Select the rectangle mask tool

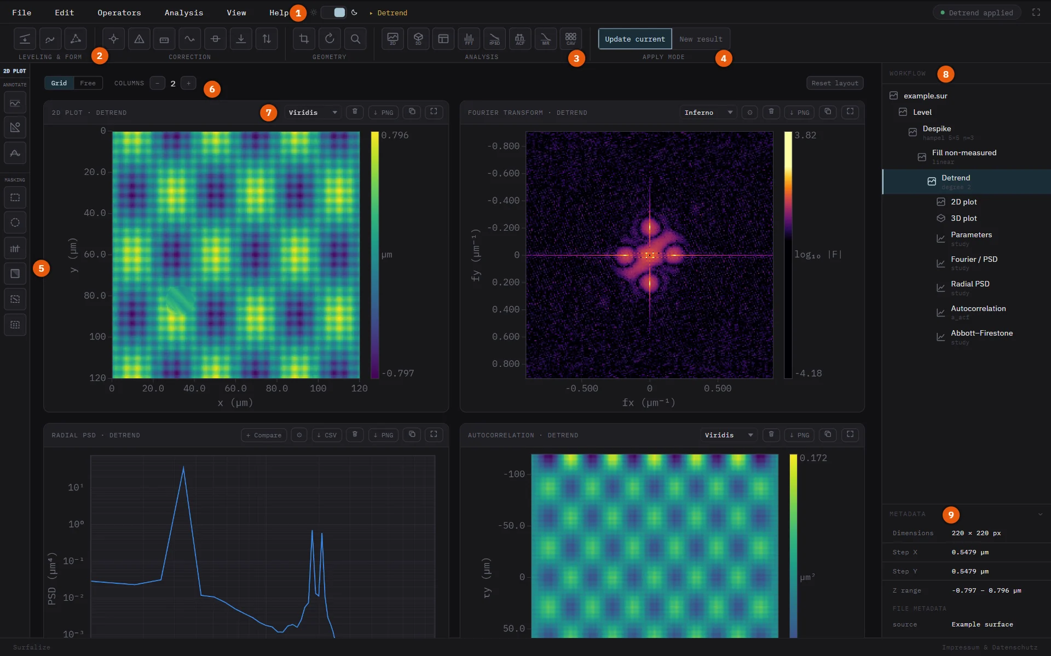15,197
